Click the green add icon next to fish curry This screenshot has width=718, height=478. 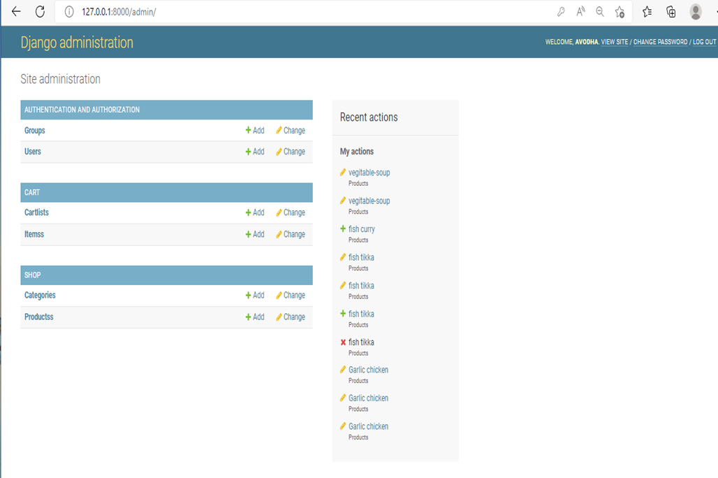342,229
